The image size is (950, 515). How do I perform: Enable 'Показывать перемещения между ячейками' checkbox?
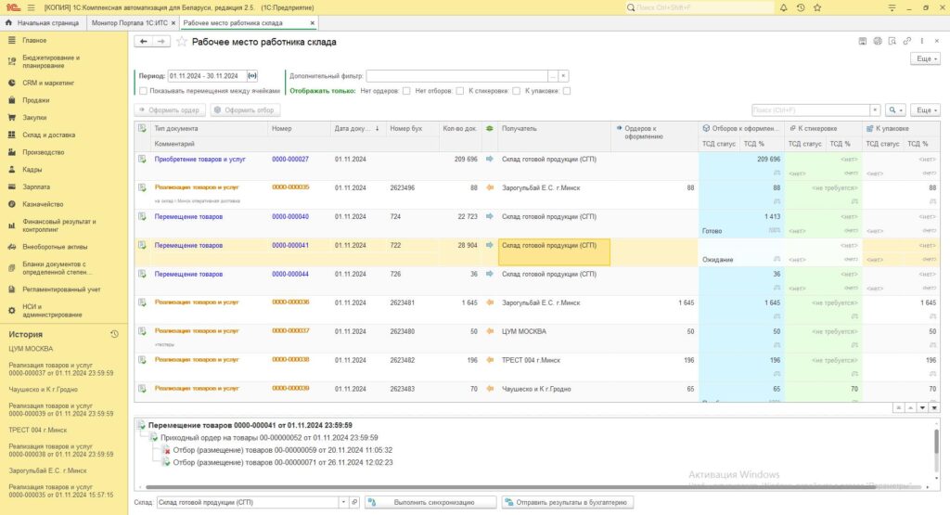click(143, 91)
